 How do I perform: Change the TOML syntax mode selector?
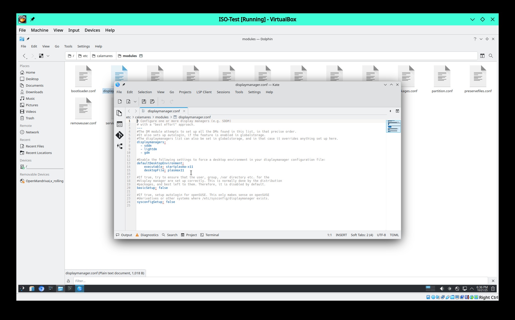pyautogui.click(x=394, y=235)
